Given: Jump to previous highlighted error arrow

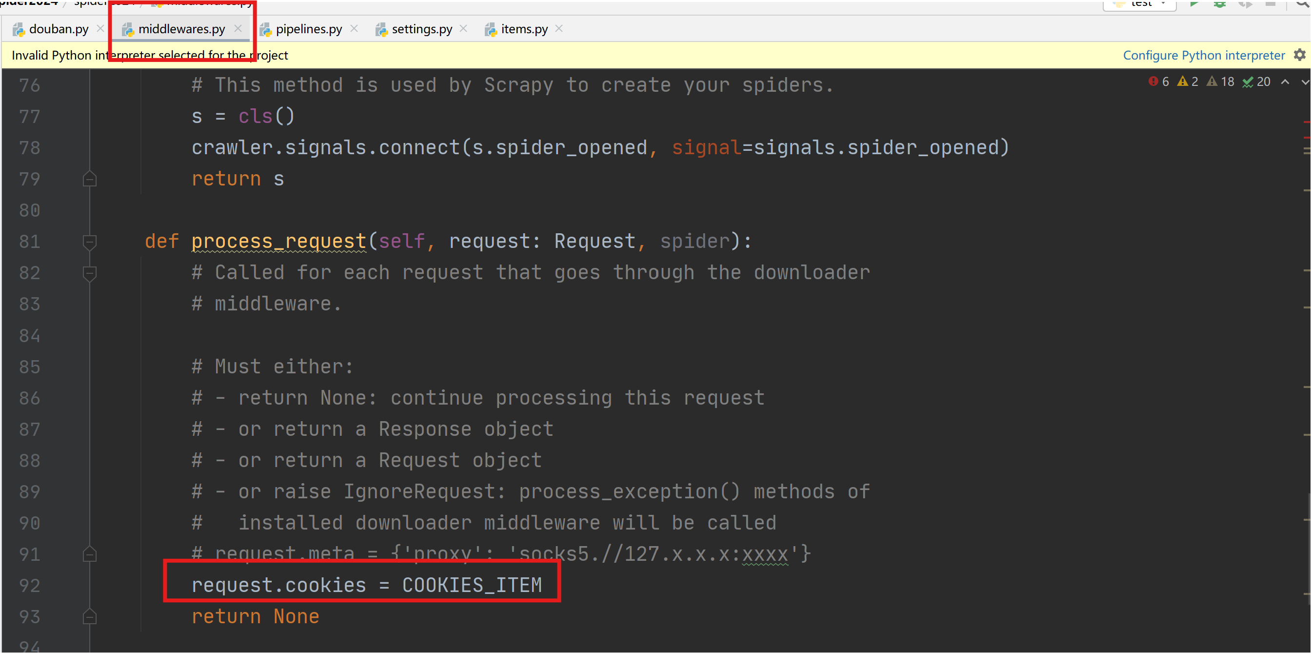Looking at the screenshot, I should click(x=1285, y=82).
